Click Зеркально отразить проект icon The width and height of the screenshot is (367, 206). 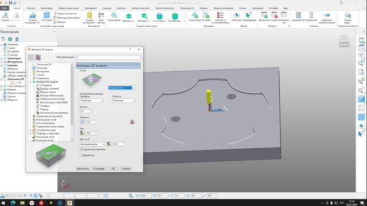[327, 18]
